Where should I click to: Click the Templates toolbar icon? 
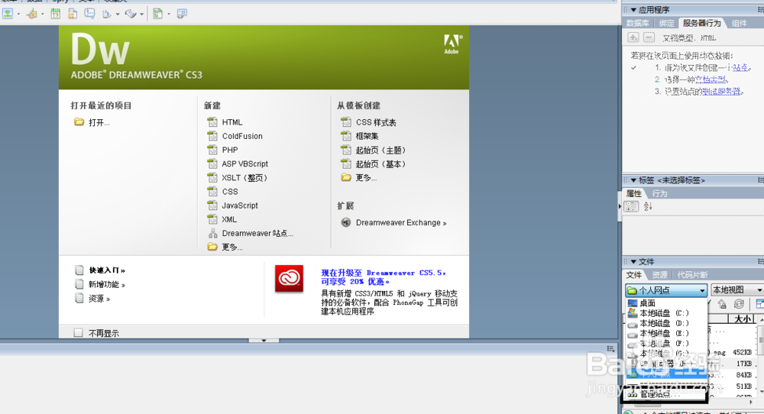(158, 14)
